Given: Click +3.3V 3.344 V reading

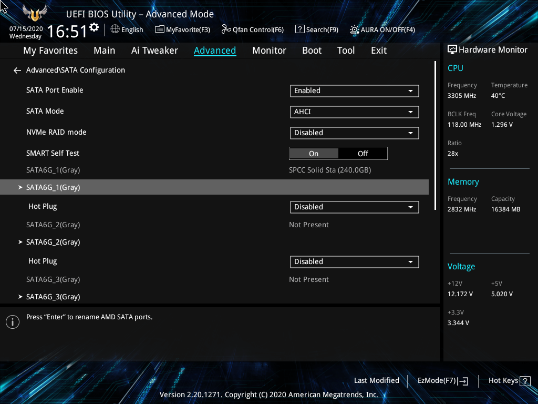Looking at the screenshot, I should (x=458, y=323).
